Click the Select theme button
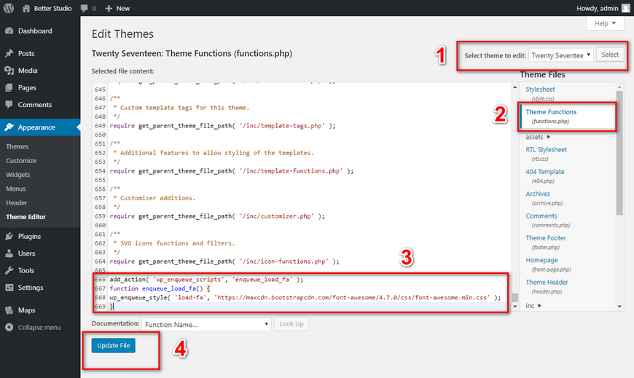This screenshot has height=378, width=634. tap(610, 55)
